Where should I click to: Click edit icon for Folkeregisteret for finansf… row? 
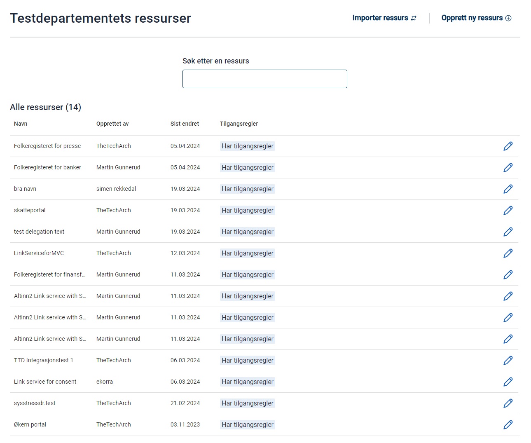pos(508,275)
